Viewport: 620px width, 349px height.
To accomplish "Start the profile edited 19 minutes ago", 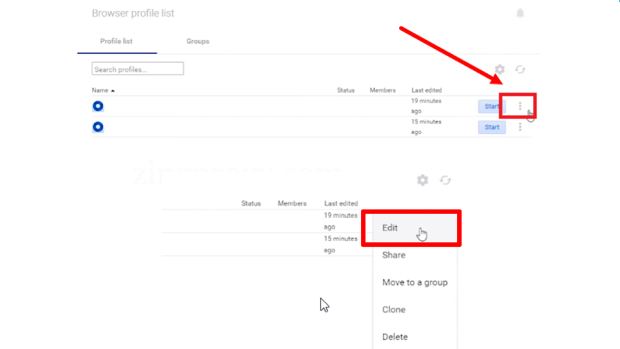I will point(492,106).
